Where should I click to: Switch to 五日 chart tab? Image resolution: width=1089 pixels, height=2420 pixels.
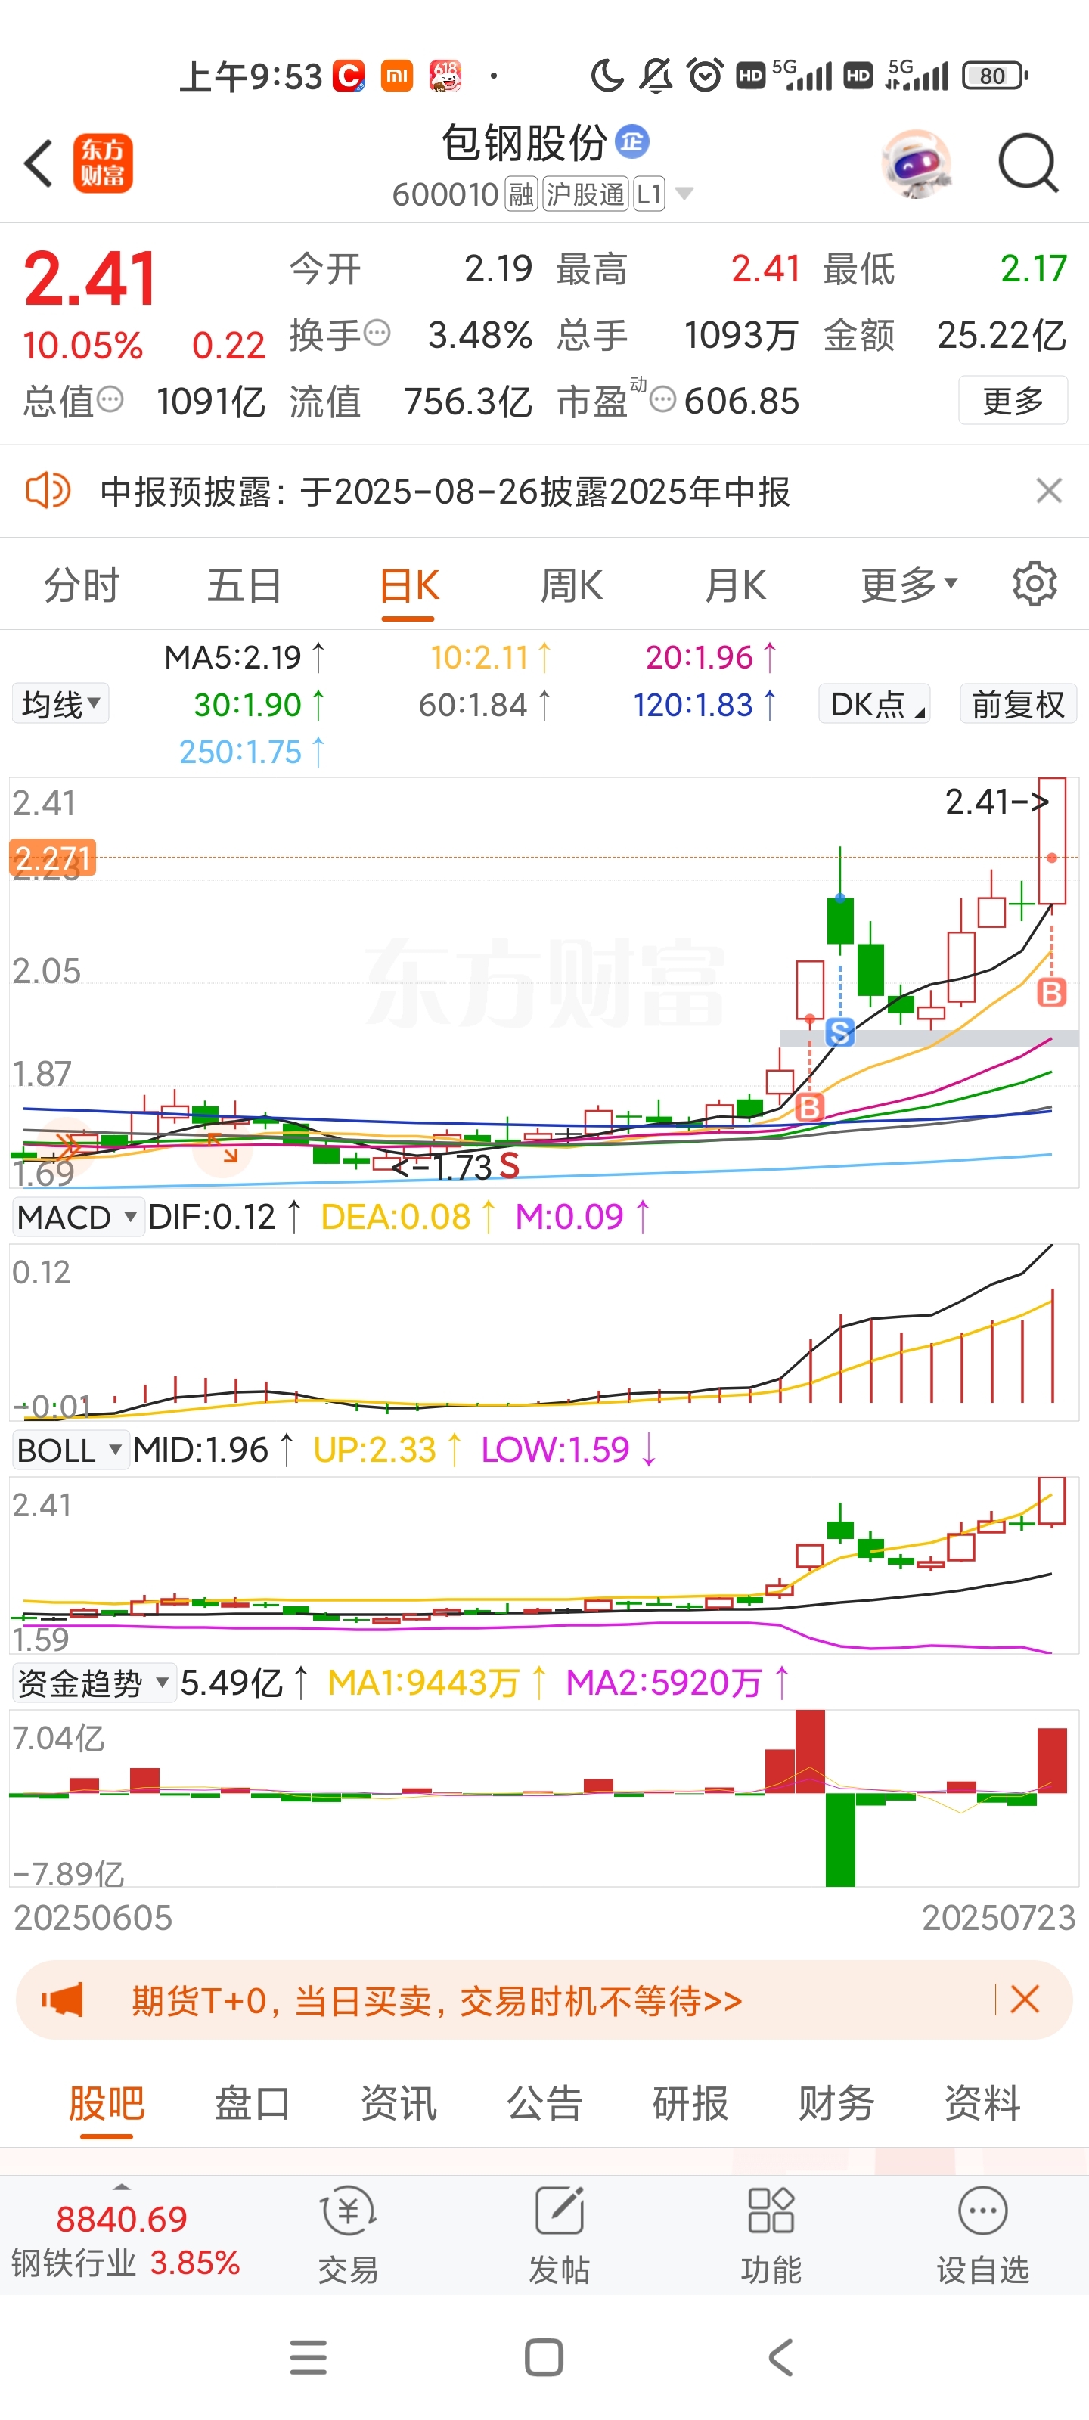point(244,586)
